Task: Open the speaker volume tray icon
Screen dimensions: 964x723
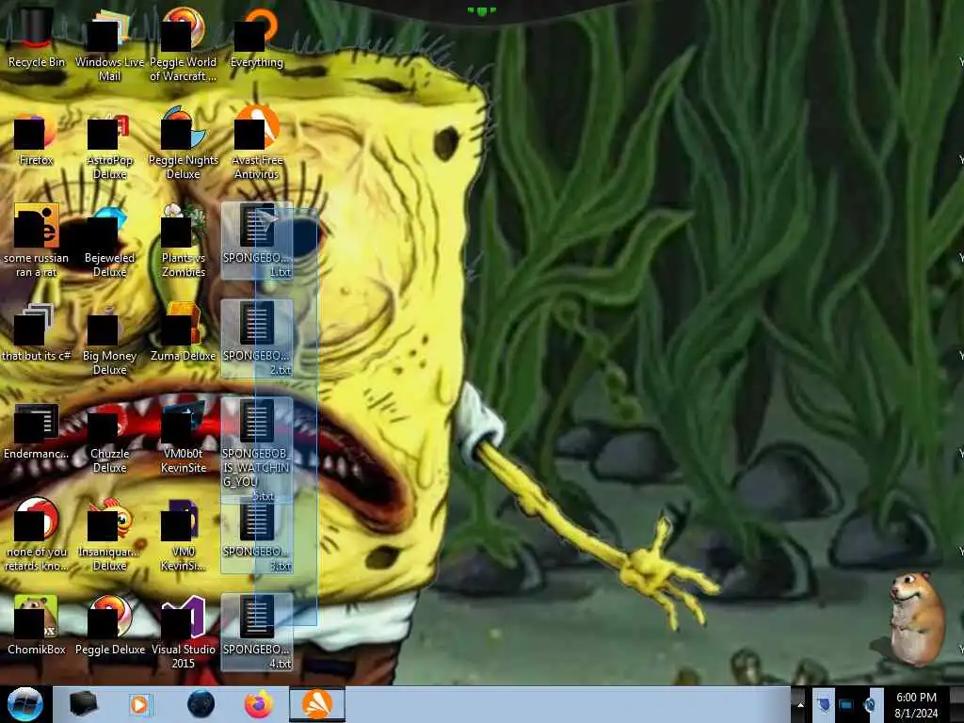Action: coord(870,704)
